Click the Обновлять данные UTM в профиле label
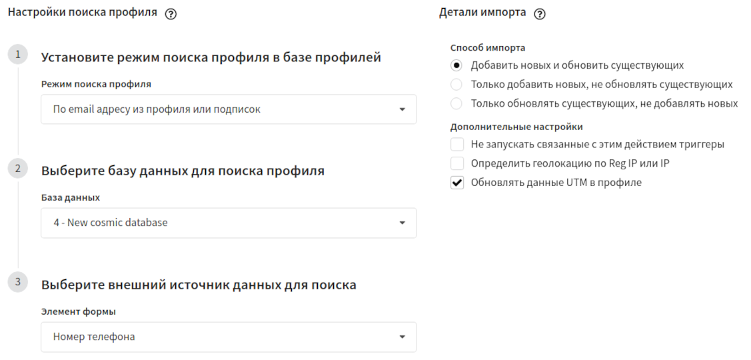 (x=556, y=183)
